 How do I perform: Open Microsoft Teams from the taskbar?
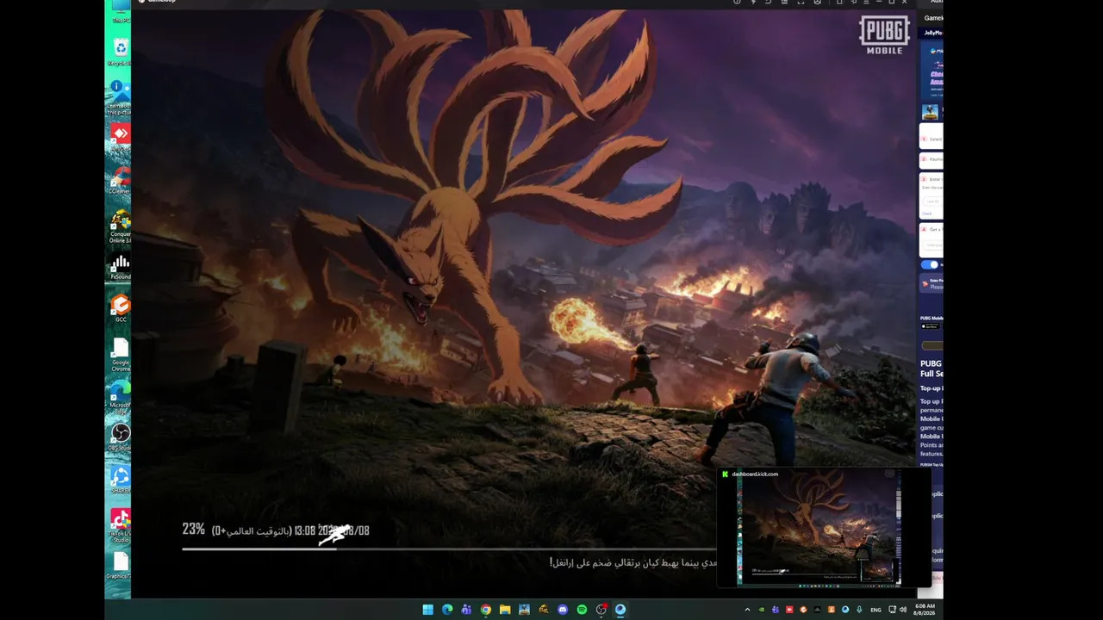(466, 610)
